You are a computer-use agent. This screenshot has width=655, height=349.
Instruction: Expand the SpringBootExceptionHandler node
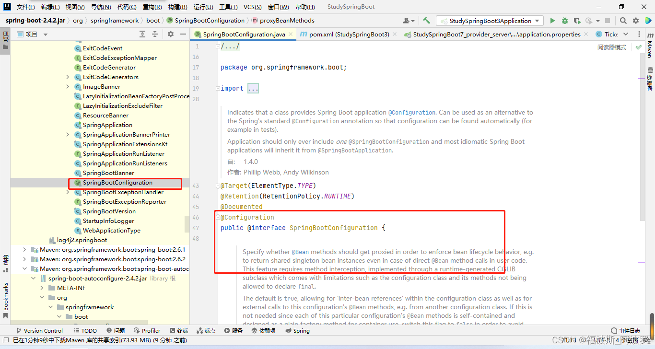[68, 192]
